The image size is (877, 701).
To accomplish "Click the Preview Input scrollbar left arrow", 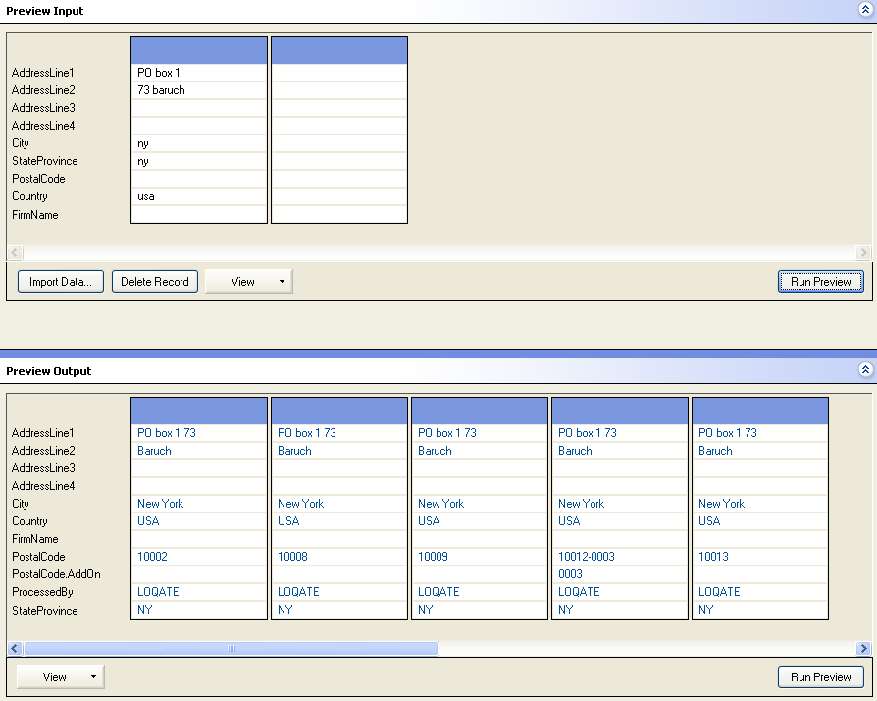I will coord(15,252).
